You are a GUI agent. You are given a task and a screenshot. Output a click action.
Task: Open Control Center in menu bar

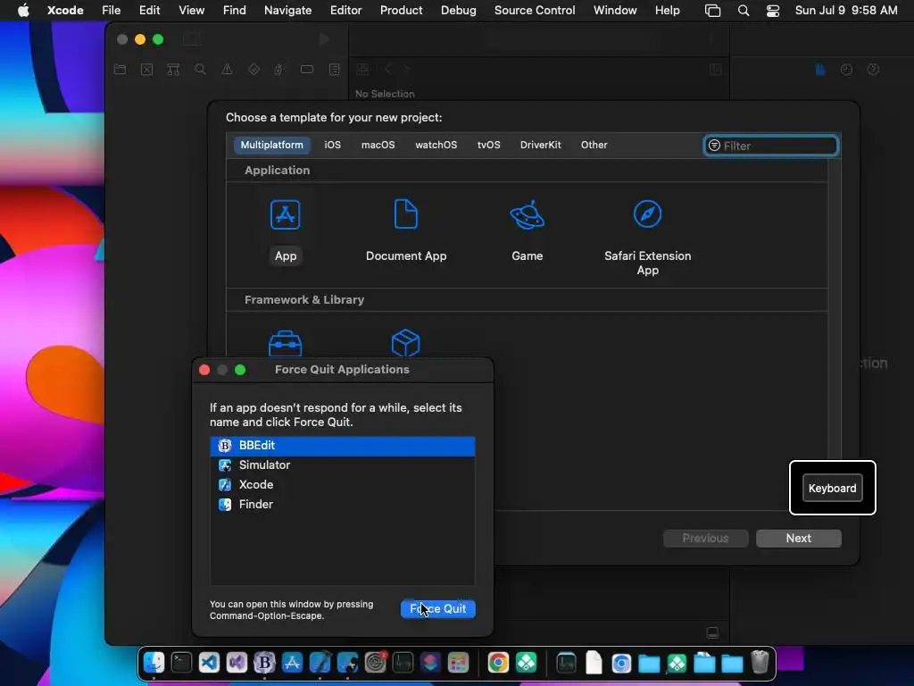click(x=773, y=11)
